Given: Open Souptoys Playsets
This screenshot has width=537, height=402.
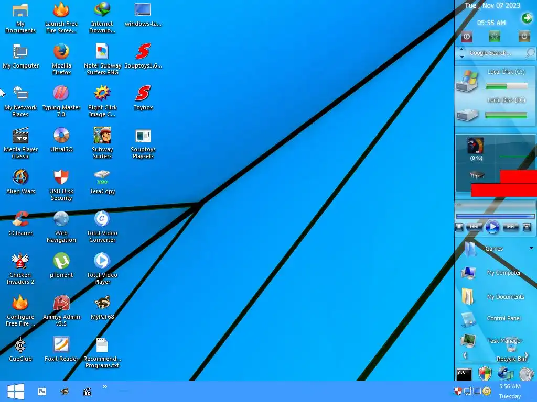Looking at the screenshot, I should (143, 143).
